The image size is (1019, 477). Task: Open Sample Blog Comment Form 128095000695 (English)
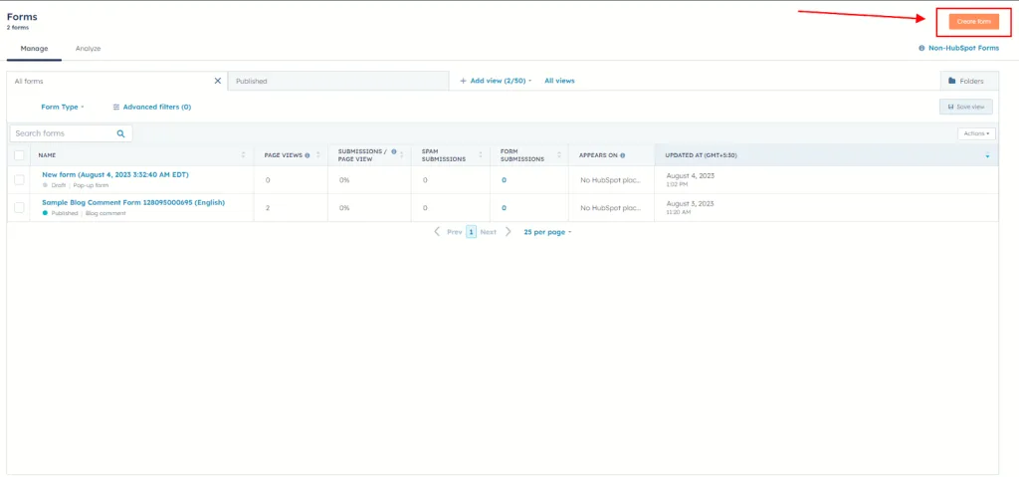click(x=133, y=202)
